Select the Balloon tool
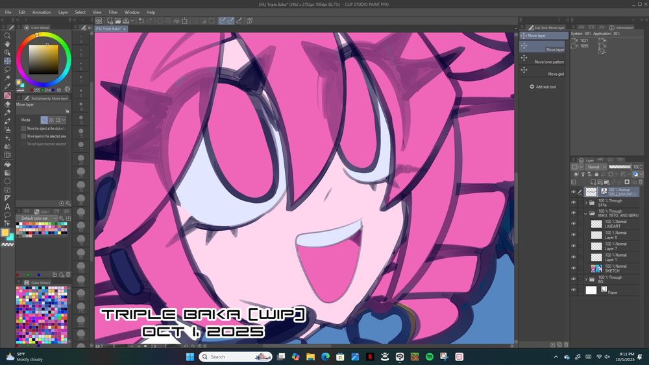The width and height of the screenshot is (649, 365). coord(7,215)
